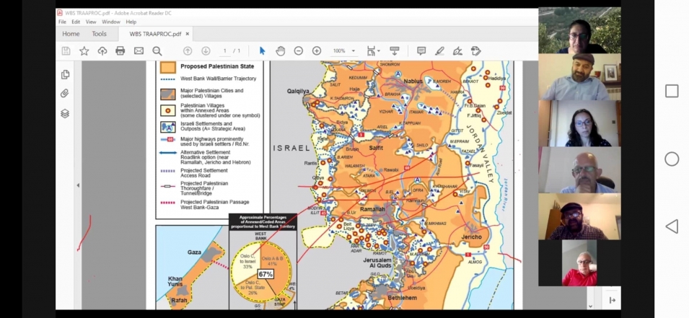Switch to the Home tab
The image size is (689, 318).
pos(71,34)
